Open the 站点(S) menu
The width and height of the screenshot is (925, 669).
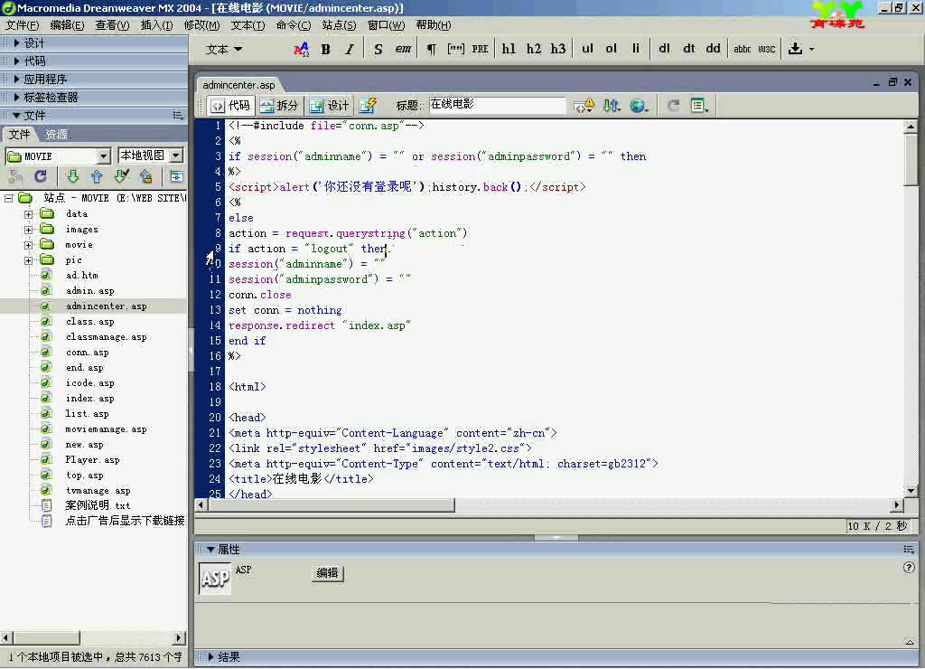340,25
